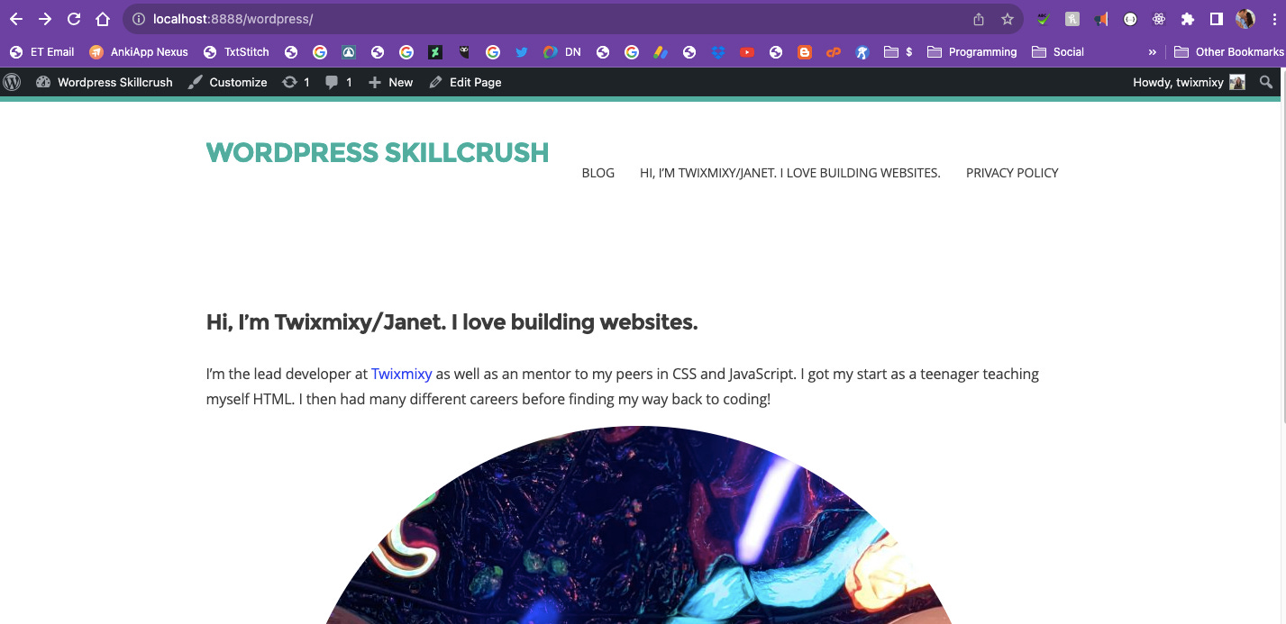Viewport: 1286px width, 624px height.
Task: Select PRIVACY POLICY in site navigation
Action: (x=1012, y=173)
